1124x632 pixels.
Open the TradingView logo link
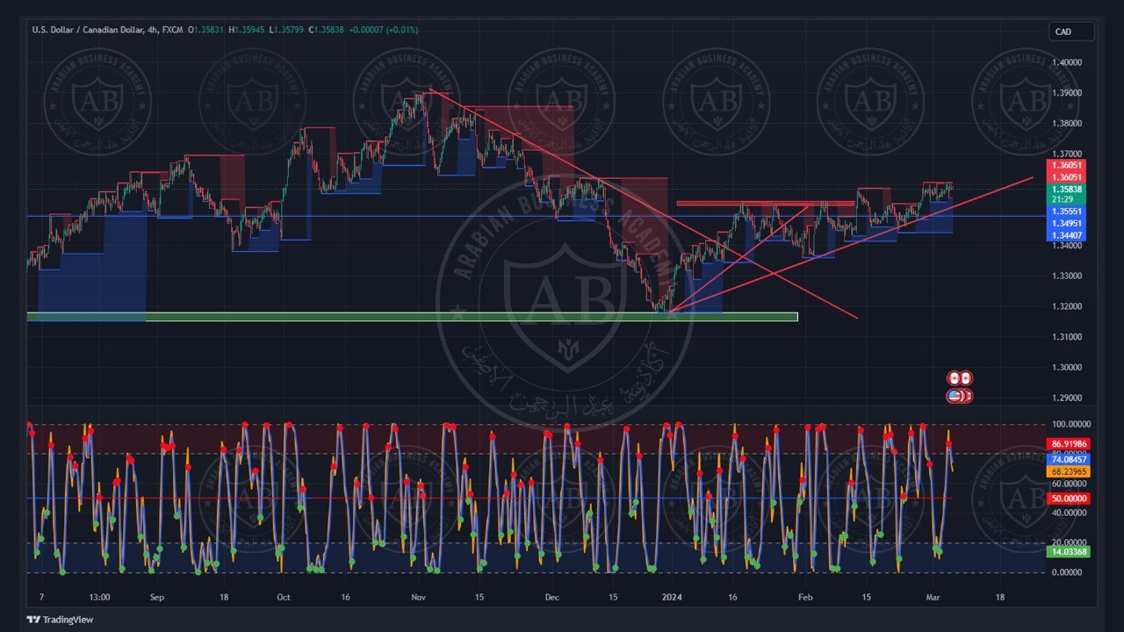pos(60,620)
